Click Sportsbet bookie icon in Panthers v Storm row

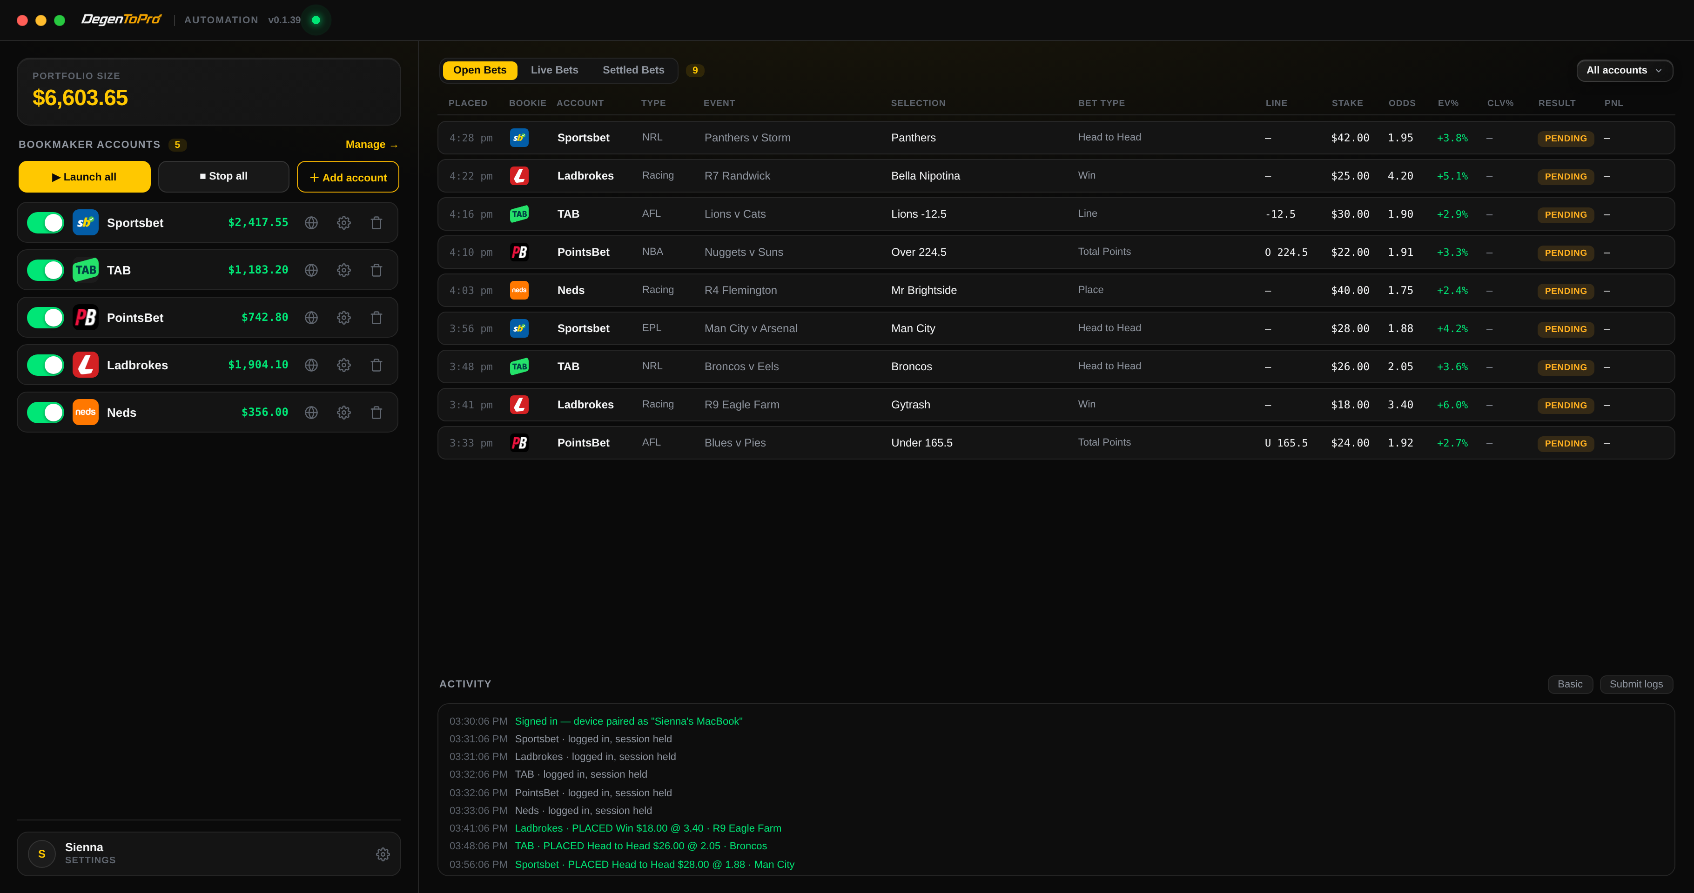pyautogui.click(x=519, y=137)
